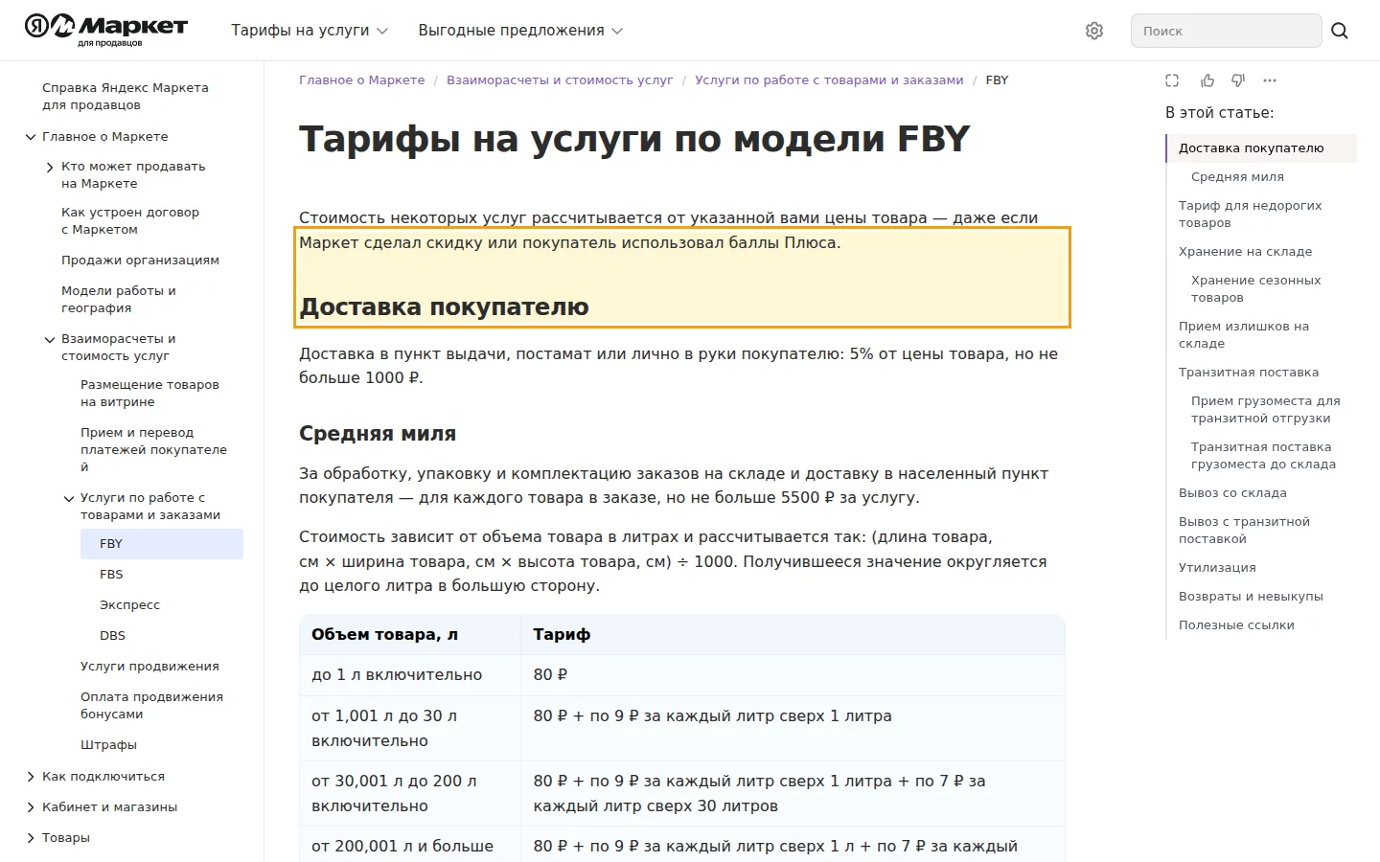Open Как устроен договор с Маркетом
The height and width of the screenshot is (862, 1380).
click(130, 220)
